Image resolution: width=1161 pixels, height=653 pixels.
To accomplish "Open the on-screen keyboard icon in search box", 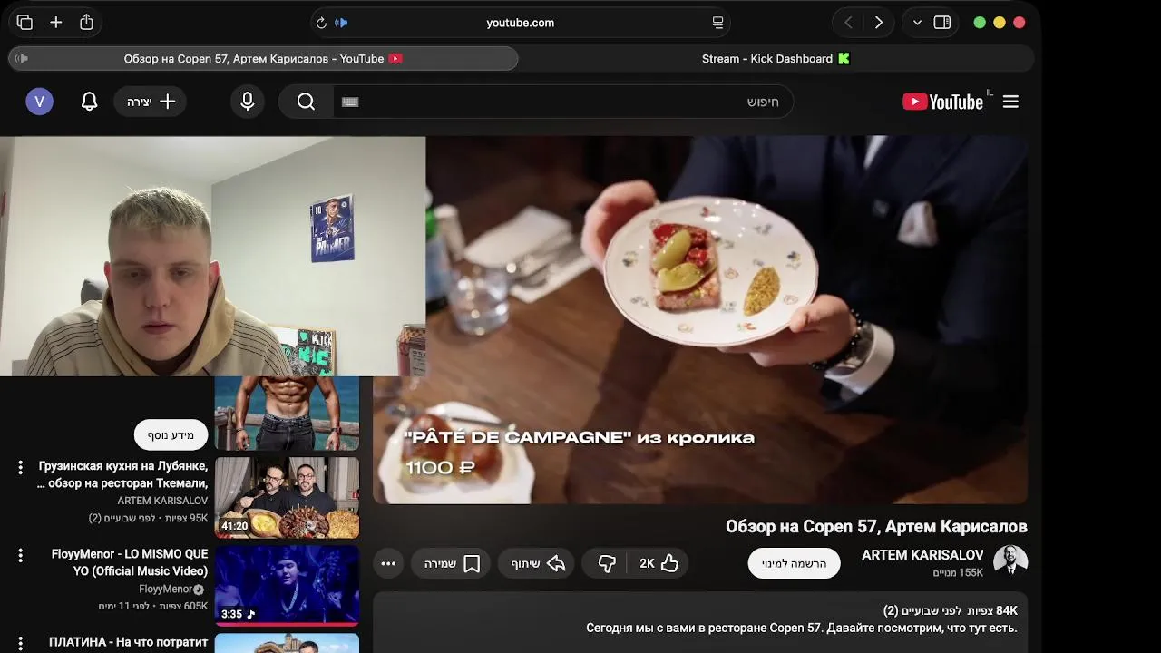I will coord(351,102).
